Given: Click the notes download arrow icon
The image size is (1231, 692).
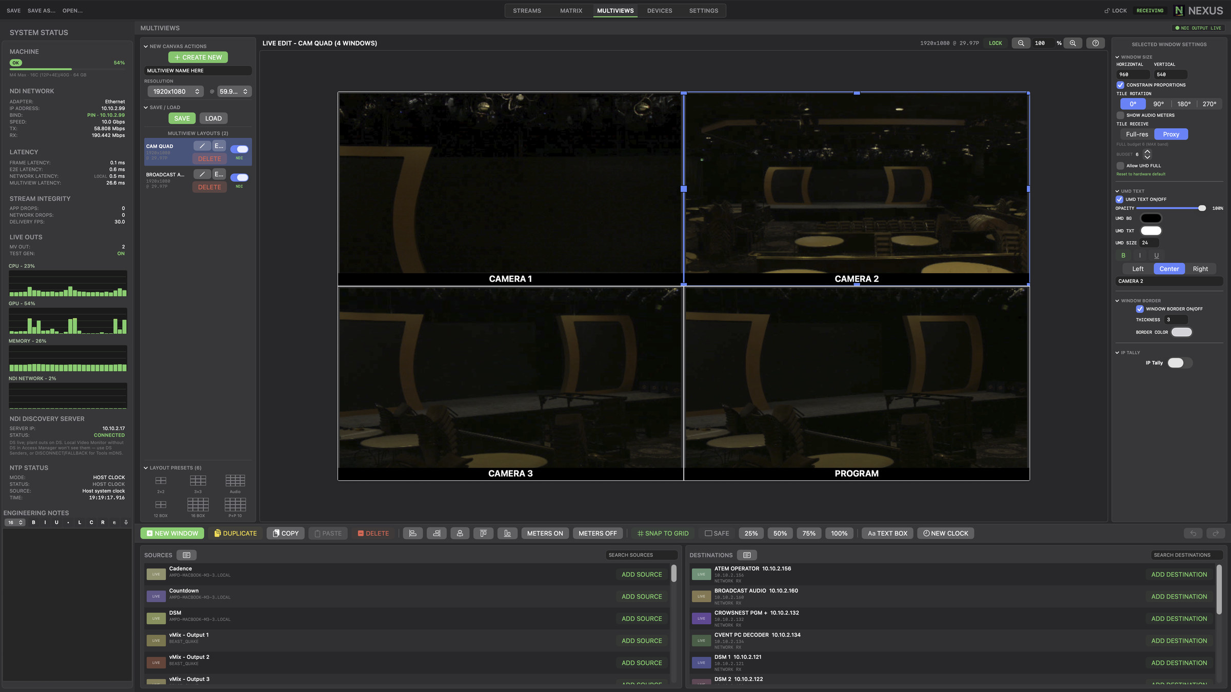Looking at the screenshot, I should 126,522.
